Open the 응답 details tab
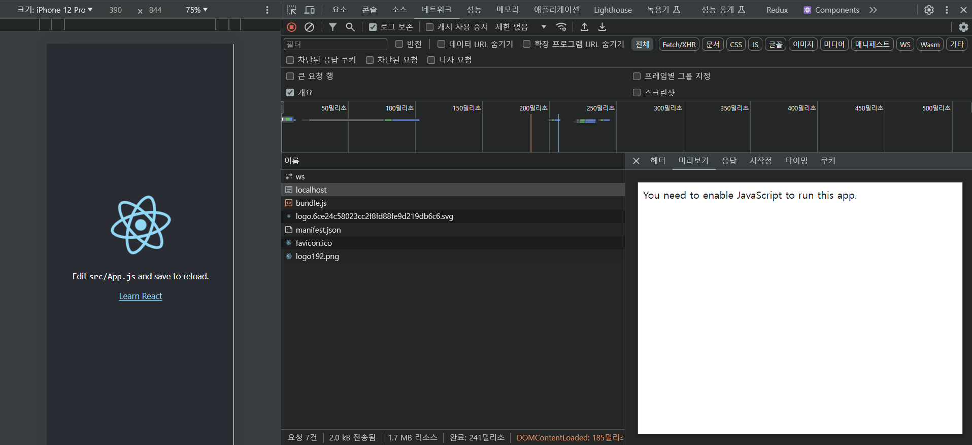Screen dimensions: 972x445 729,161
